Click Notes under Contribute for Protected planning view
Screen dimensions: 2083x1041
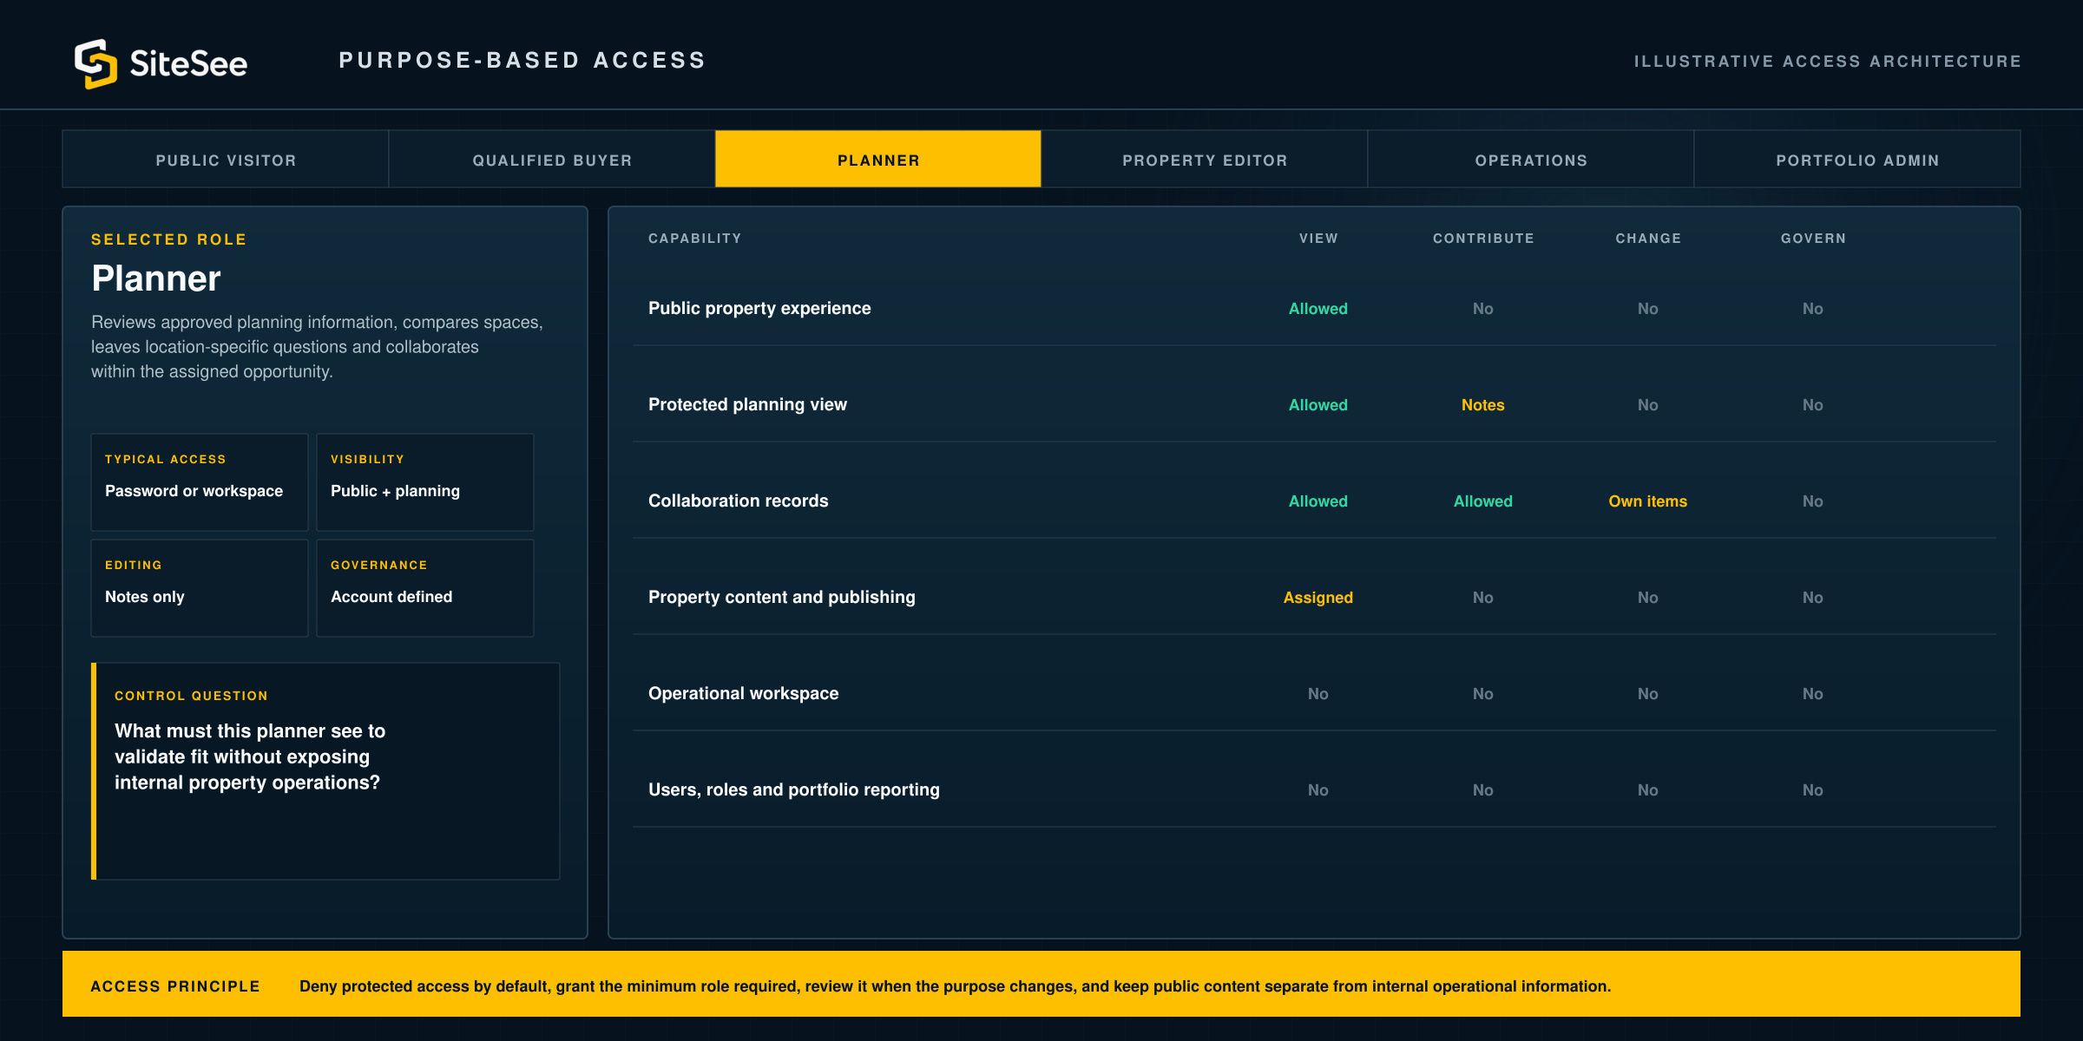click(1483, 405)
